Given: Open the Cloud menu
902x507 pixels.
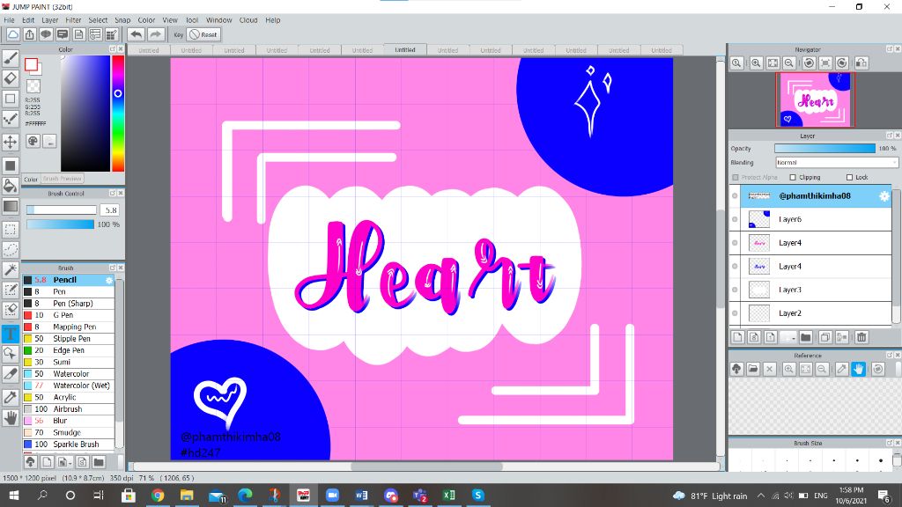Looking at the screenshot, I should [x=248, y=20].
